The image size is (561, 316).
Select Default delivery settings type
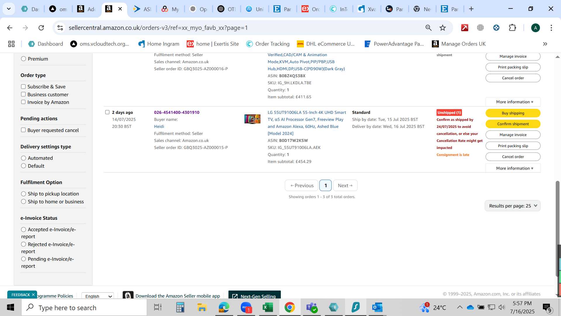pyautogui.click(x=24, y=166)
